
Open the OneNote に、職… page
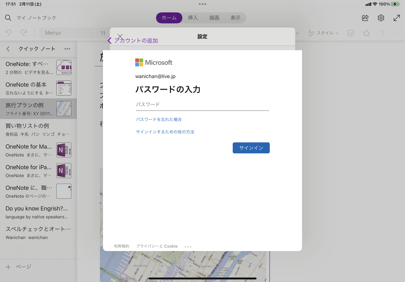[x=38, y=192]
